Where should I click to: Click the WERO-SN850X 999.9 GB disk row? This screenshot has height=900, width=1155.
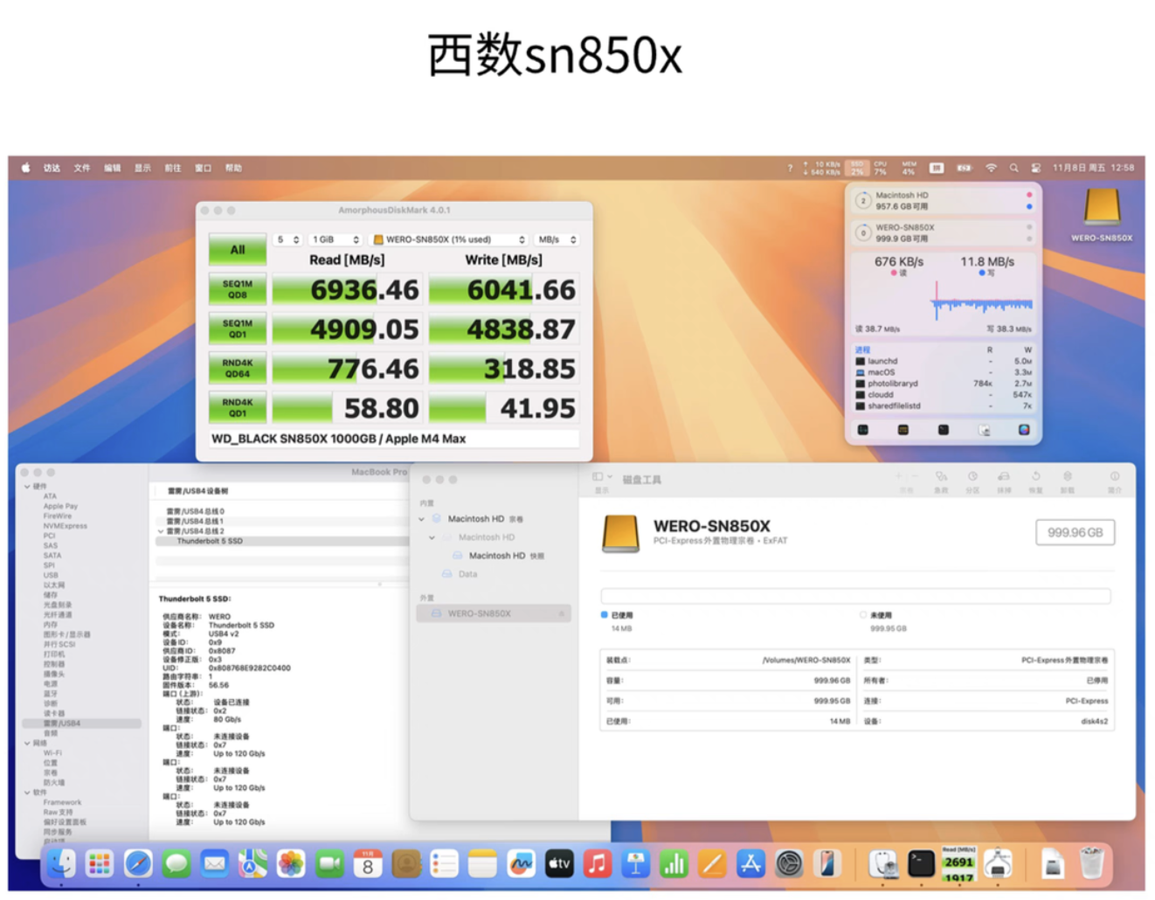944,232
